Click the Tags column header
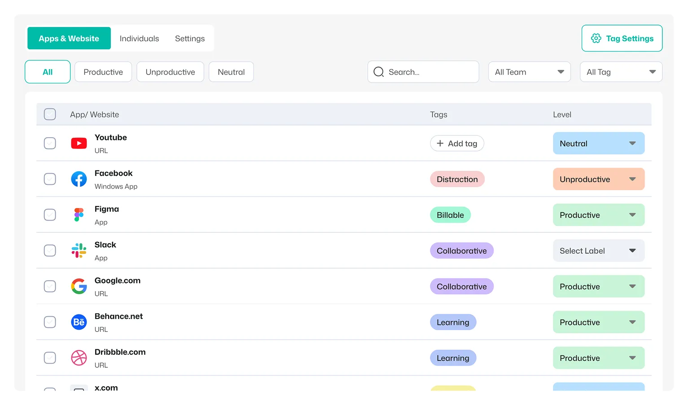688x405 pixels. (438, 114)
